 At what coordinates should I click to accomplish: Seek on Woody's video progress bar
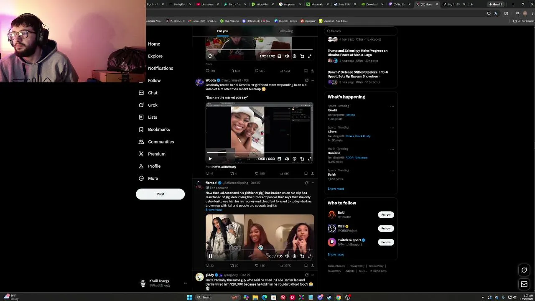click(x=259, y=153)
